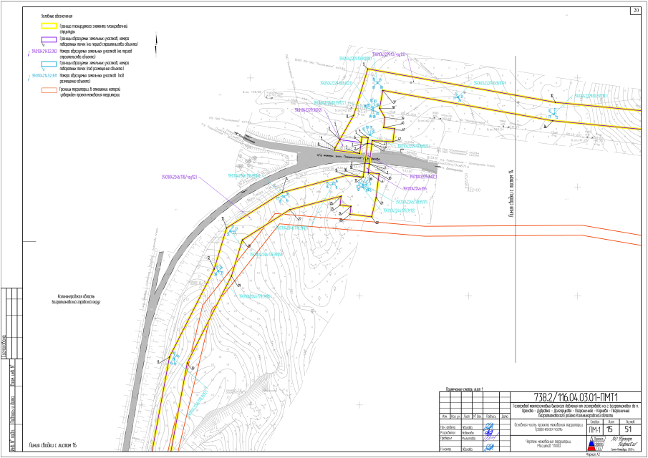
Task: Select the ПМ-1 stage cell
Action: (594, 429)
